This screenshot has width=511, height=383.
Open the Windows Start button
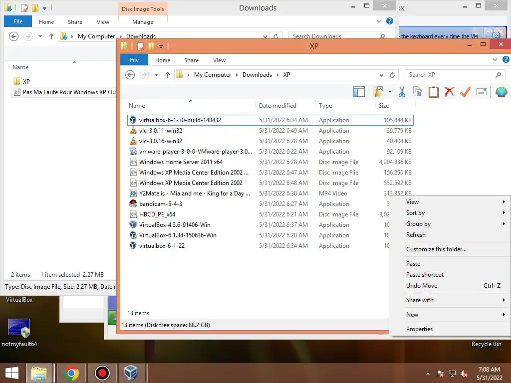12,373
